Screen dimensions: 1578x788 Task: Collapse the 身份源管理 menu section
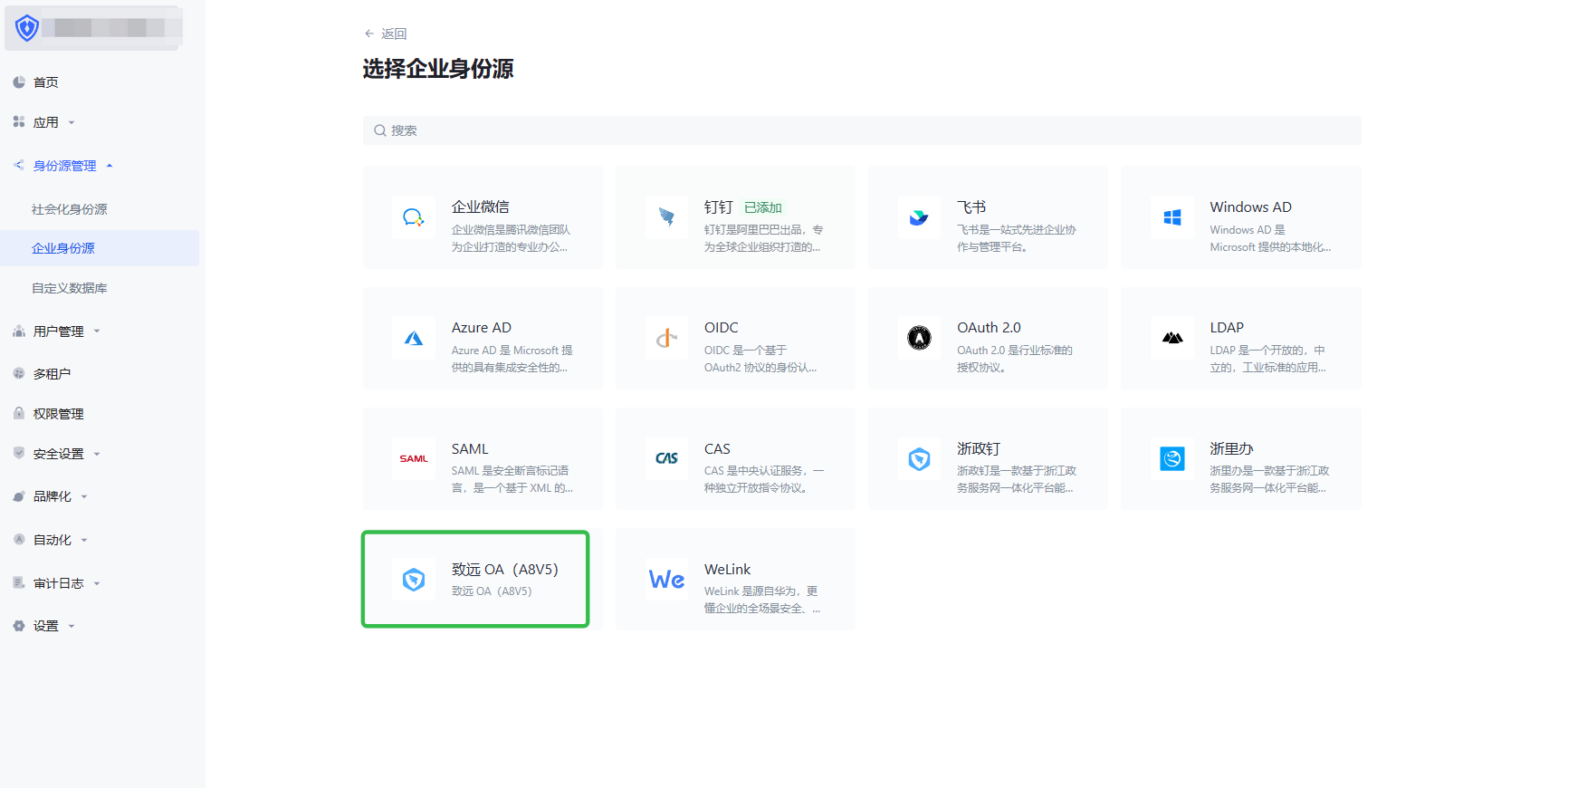(110, 166)
